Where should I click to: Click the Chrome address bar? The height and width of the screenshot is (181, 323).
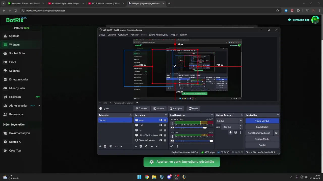tap(149, 11)
